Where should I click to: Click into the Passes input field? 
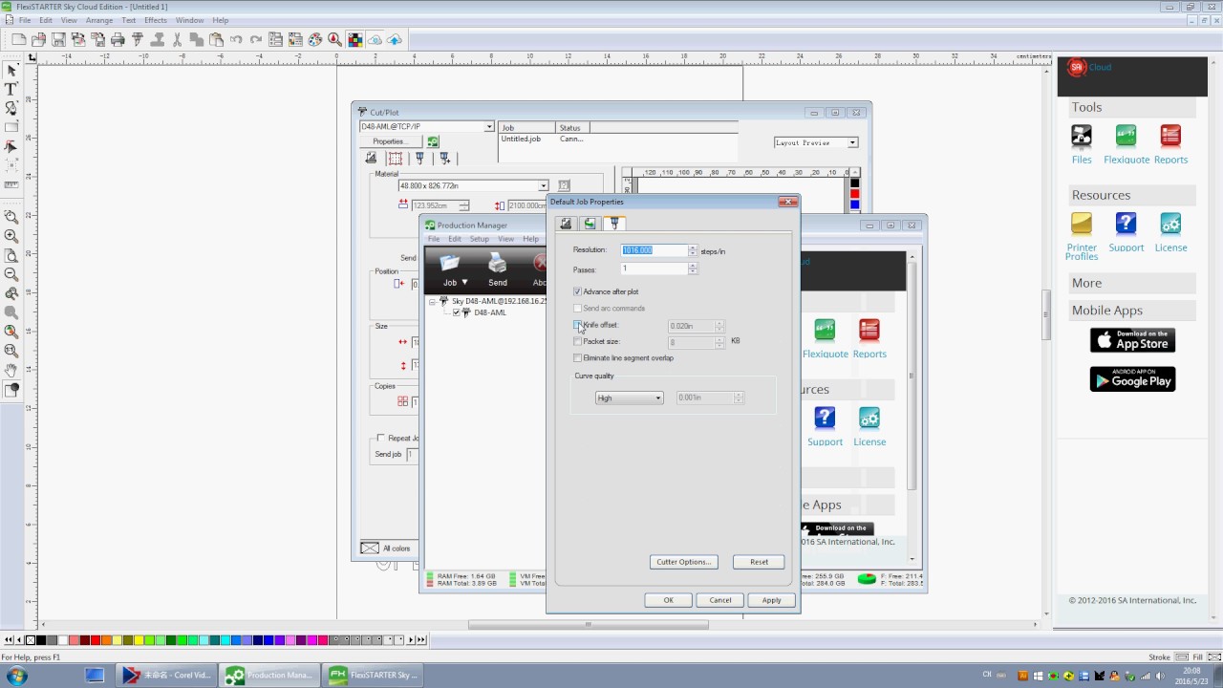coord(654,269)
